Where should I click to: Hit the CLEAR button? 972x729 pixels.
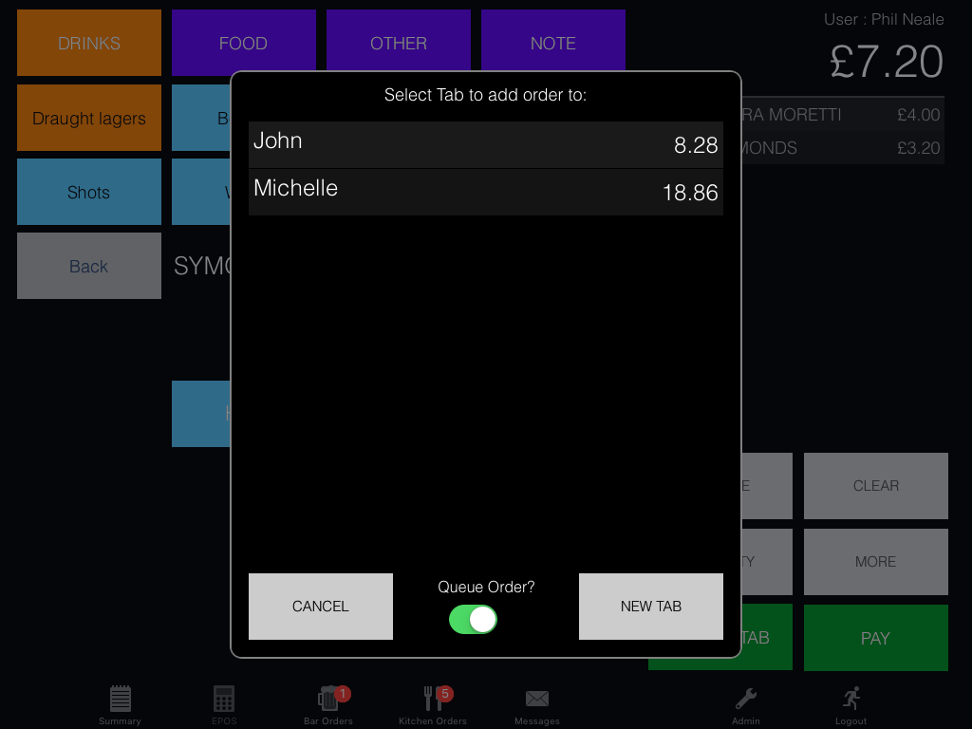875,486
